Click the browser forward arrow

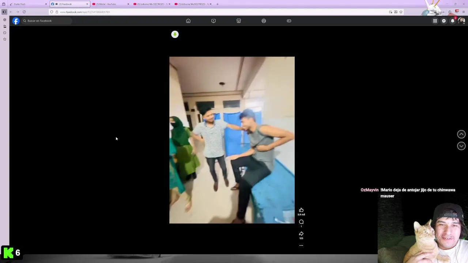pyautogui.click(x=17, y=12)
